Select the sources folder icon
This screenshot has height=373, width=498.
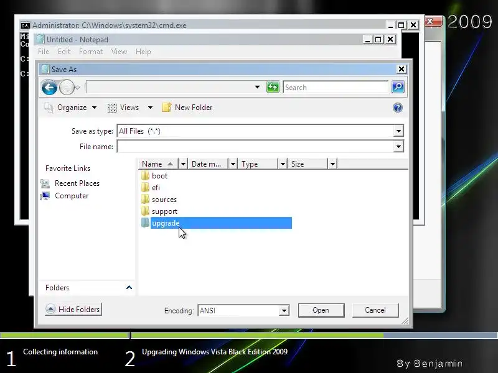pos(145,199)
